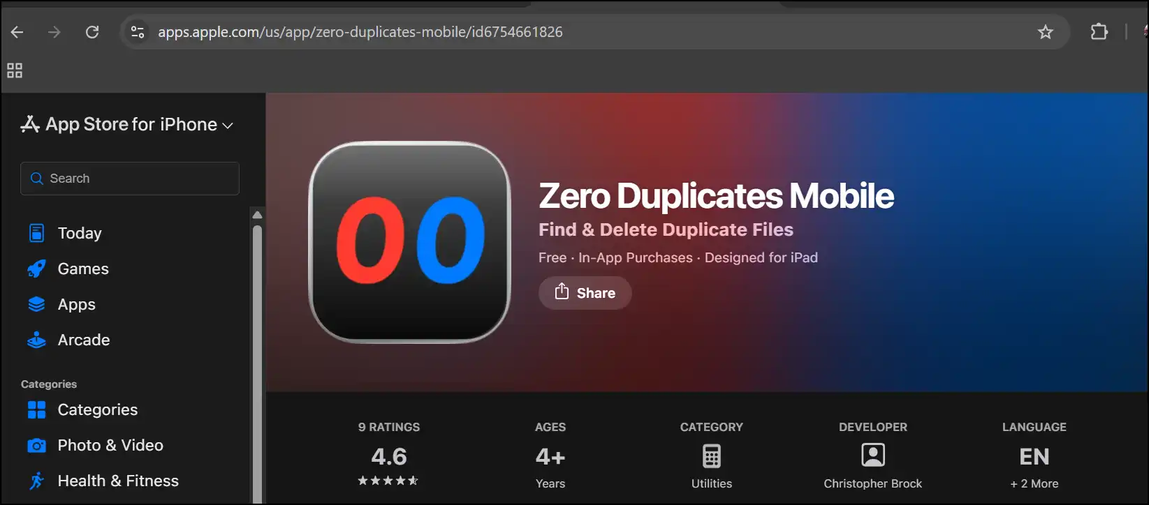This screenshot has width=1149, height=505.
Task: Click the EN + 2 More language info
Action: pyautogui.click(x=1034, y=469)
